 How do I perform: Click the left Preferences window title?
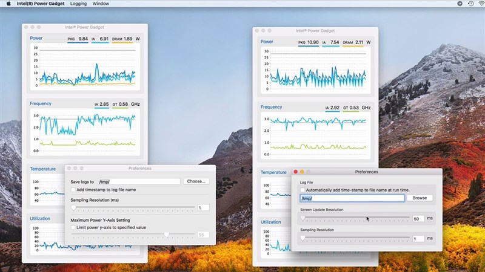[x=140, y=169]
